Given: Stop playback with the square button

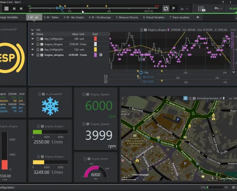Looking at the screenshot, I should pyautogui.click(x=6, y=9).
